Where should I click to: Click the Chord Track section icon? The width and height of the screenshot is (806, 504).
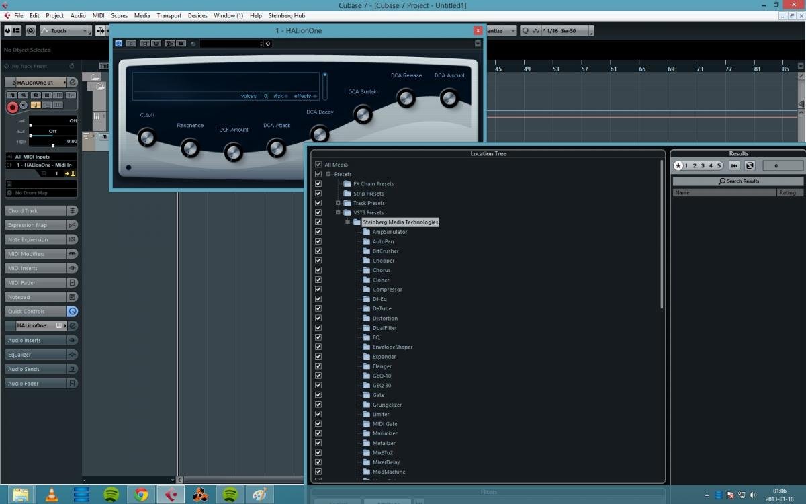pyautogui.click(x=73, y=211)
